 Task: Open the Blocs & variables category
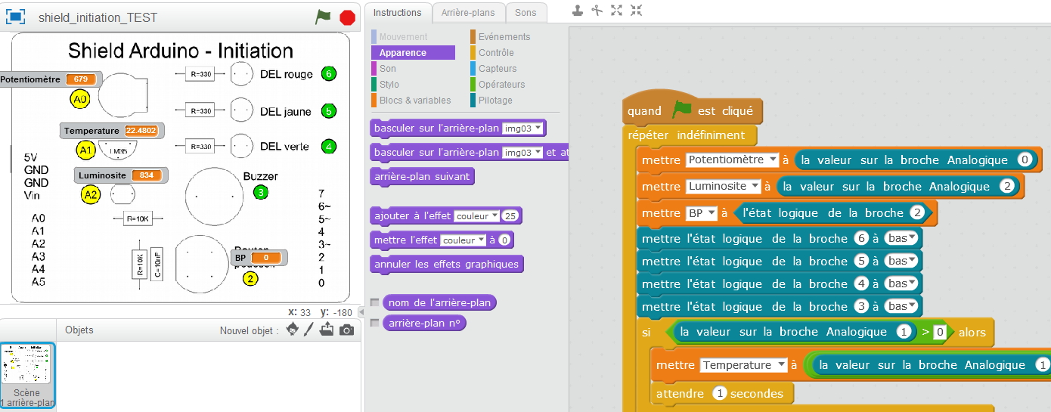pyautogui.click(x=414, y=101)
